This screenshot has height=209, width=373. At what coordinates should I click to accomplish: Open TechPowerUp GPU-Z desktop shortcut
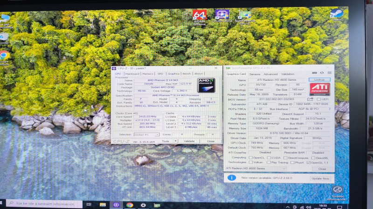tap(245, 18)
